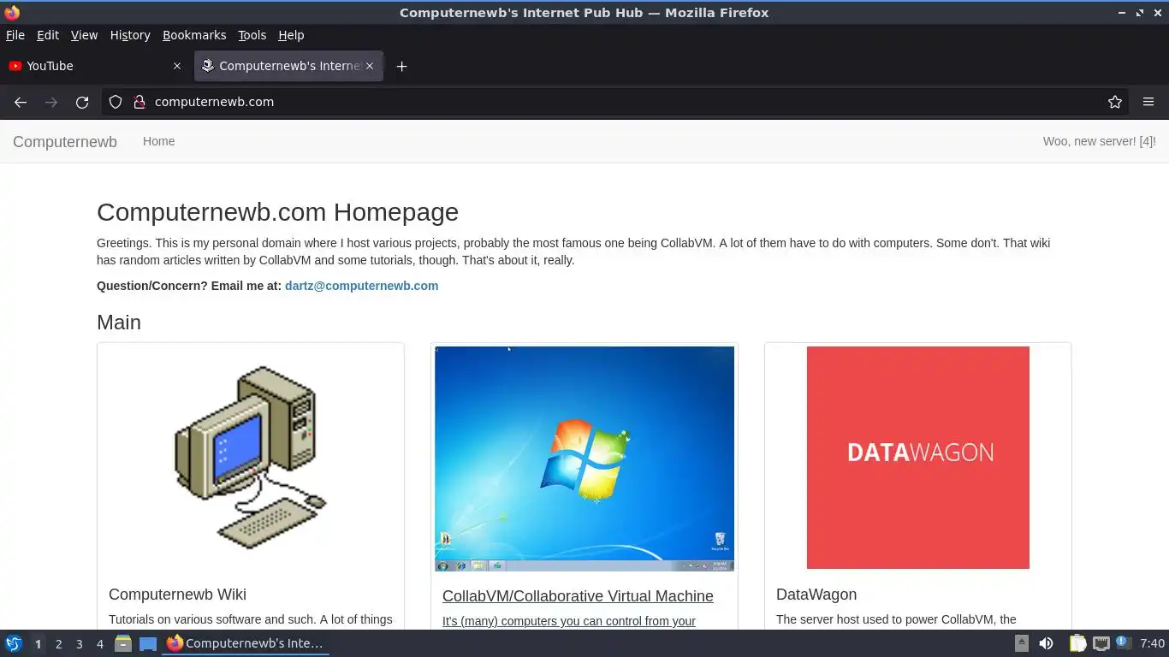Click the Firefox taskbar window button
This screenshot has height=657, width=1169.
pyautogui.click(x=246, y=643)
